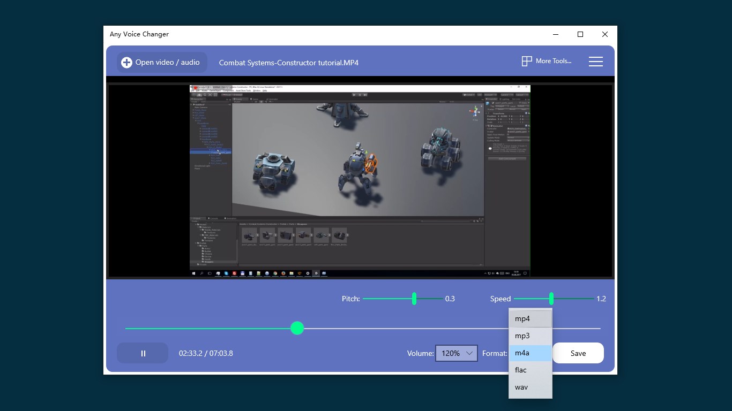Click the Combat Systems-Constructor tutorial.MP4 title
This screenshot has height=411, width=732.
pyautogui.click(x=288, y=63)
